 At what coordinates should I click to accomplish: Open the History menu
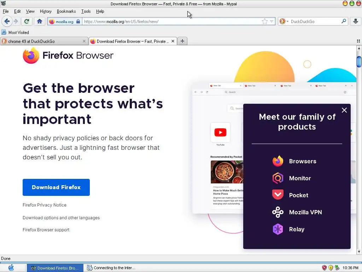[x=46, y=11]
